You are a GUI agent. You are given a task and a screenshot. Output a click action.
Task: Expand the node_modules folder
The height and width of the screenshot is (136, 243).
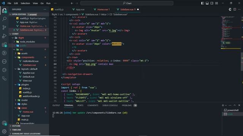(x=29, y=42)
